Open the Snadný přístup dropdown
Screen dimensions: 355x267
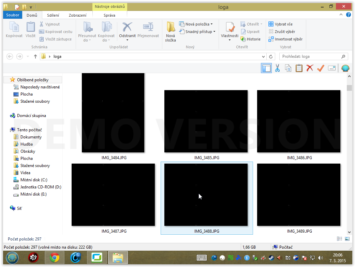click(197, 32)
